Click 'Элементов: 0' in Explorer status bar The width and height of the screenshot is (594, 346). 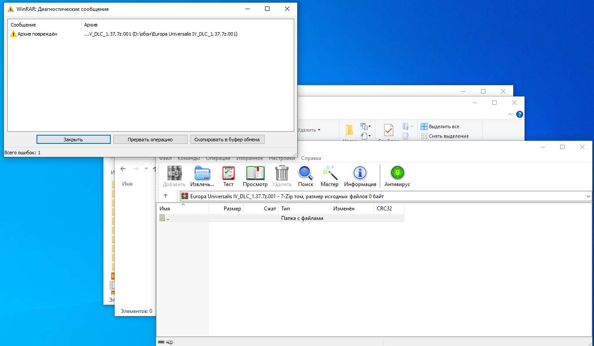click(136, 311)
